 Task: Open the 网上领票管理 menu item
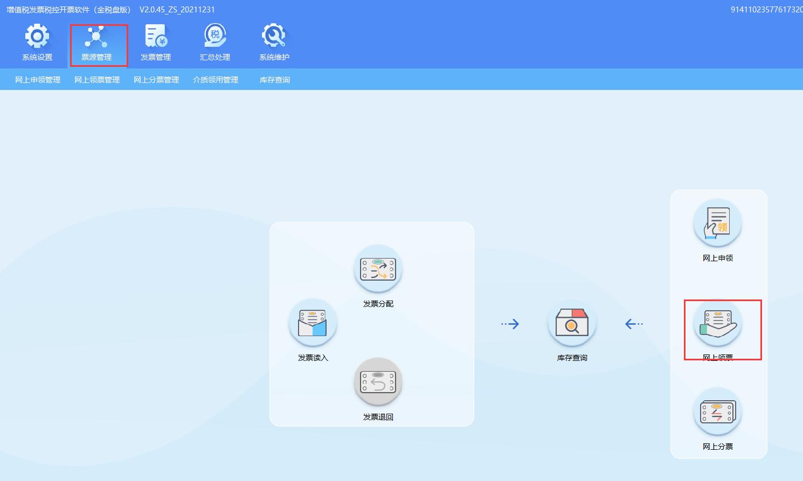click(96, 79)
